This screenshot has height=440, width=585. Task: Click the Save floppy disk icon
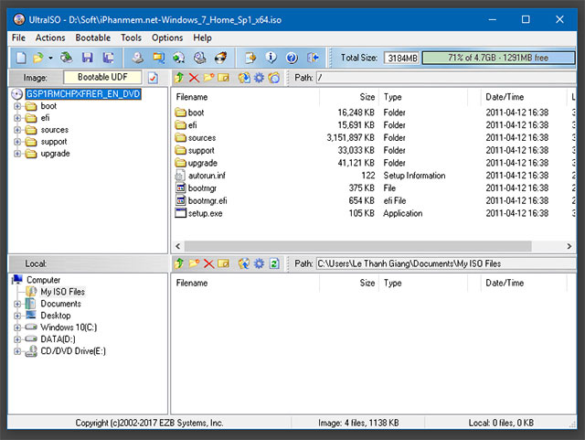(87, 58)
